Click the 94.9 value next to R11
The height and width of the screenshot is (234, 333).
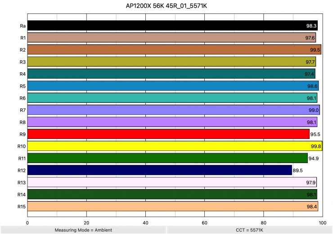pyautogui.click(x=314, y=159)
